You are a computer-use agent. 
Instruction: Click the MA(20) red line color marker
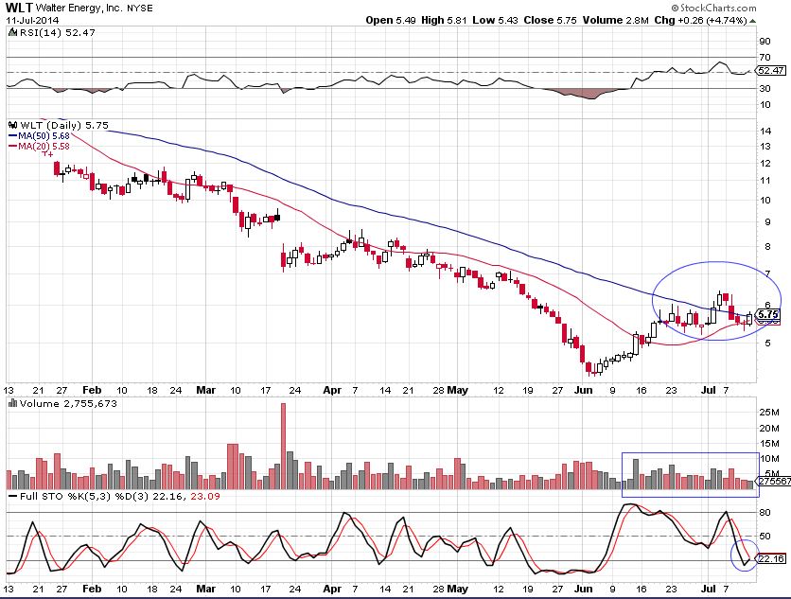pos(11,146)
